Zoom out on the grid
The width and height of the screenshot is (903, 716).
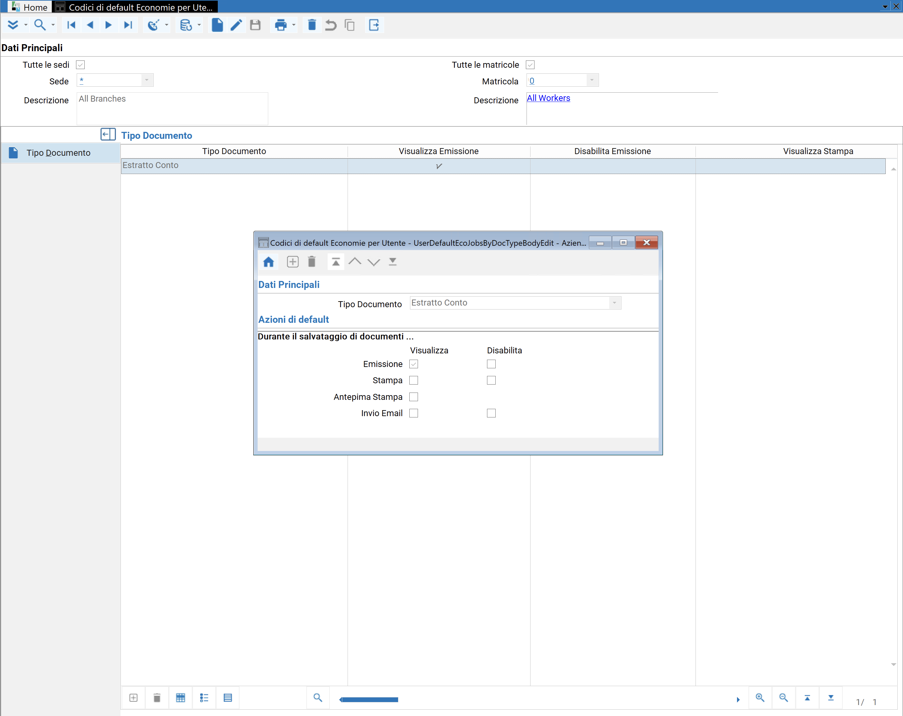pyautogui.click(x=783, y=697)
